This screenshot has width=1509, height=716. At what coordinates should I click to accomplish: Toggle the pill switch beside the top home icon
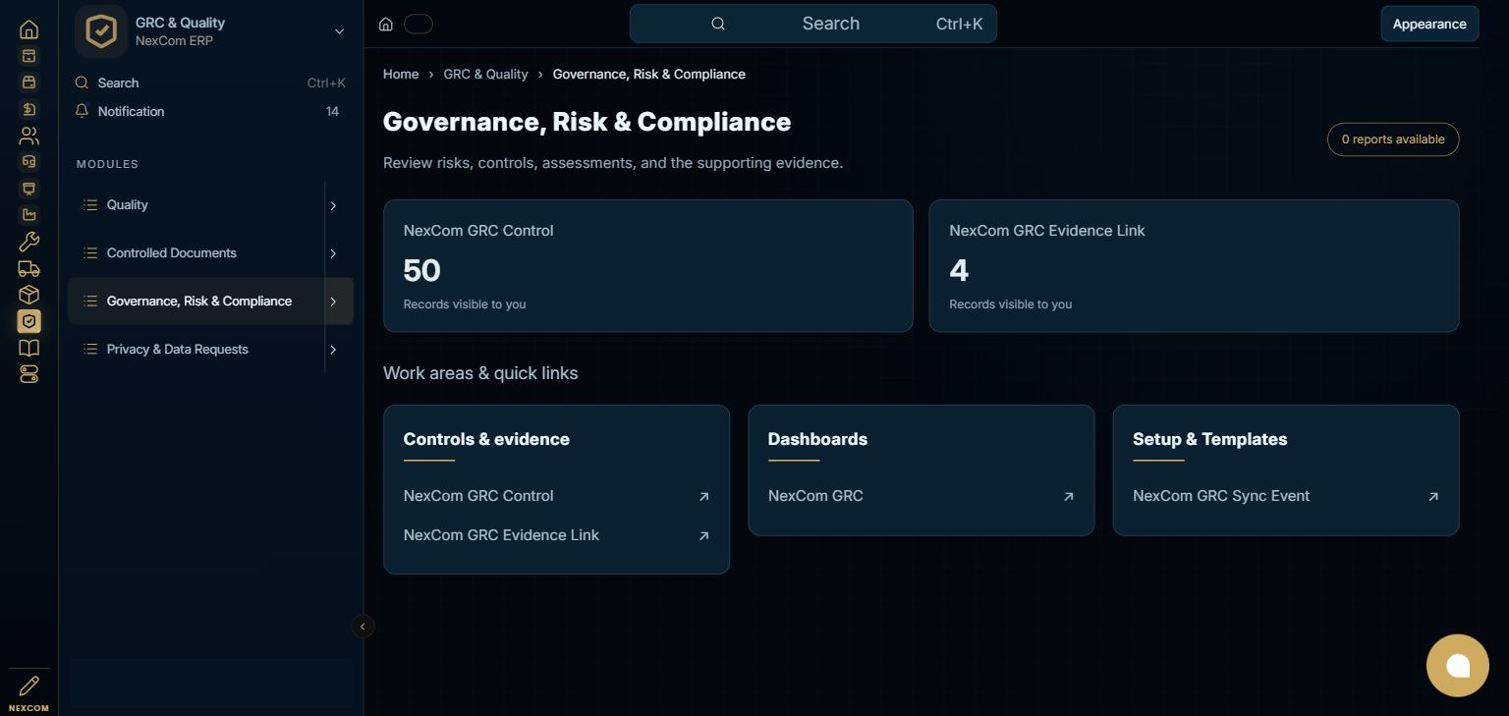tap(419, 25)
